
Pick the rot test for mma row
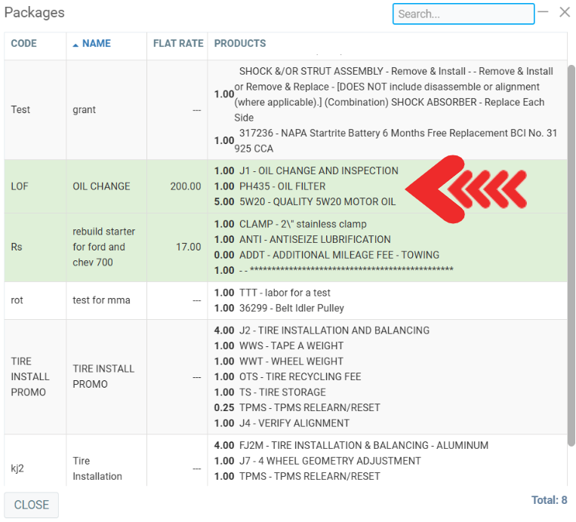coord(101,300)
